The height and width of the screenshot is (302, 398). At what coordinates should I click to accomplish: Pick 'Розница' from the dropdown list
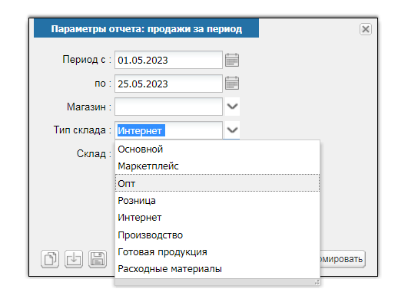[217, 201]
